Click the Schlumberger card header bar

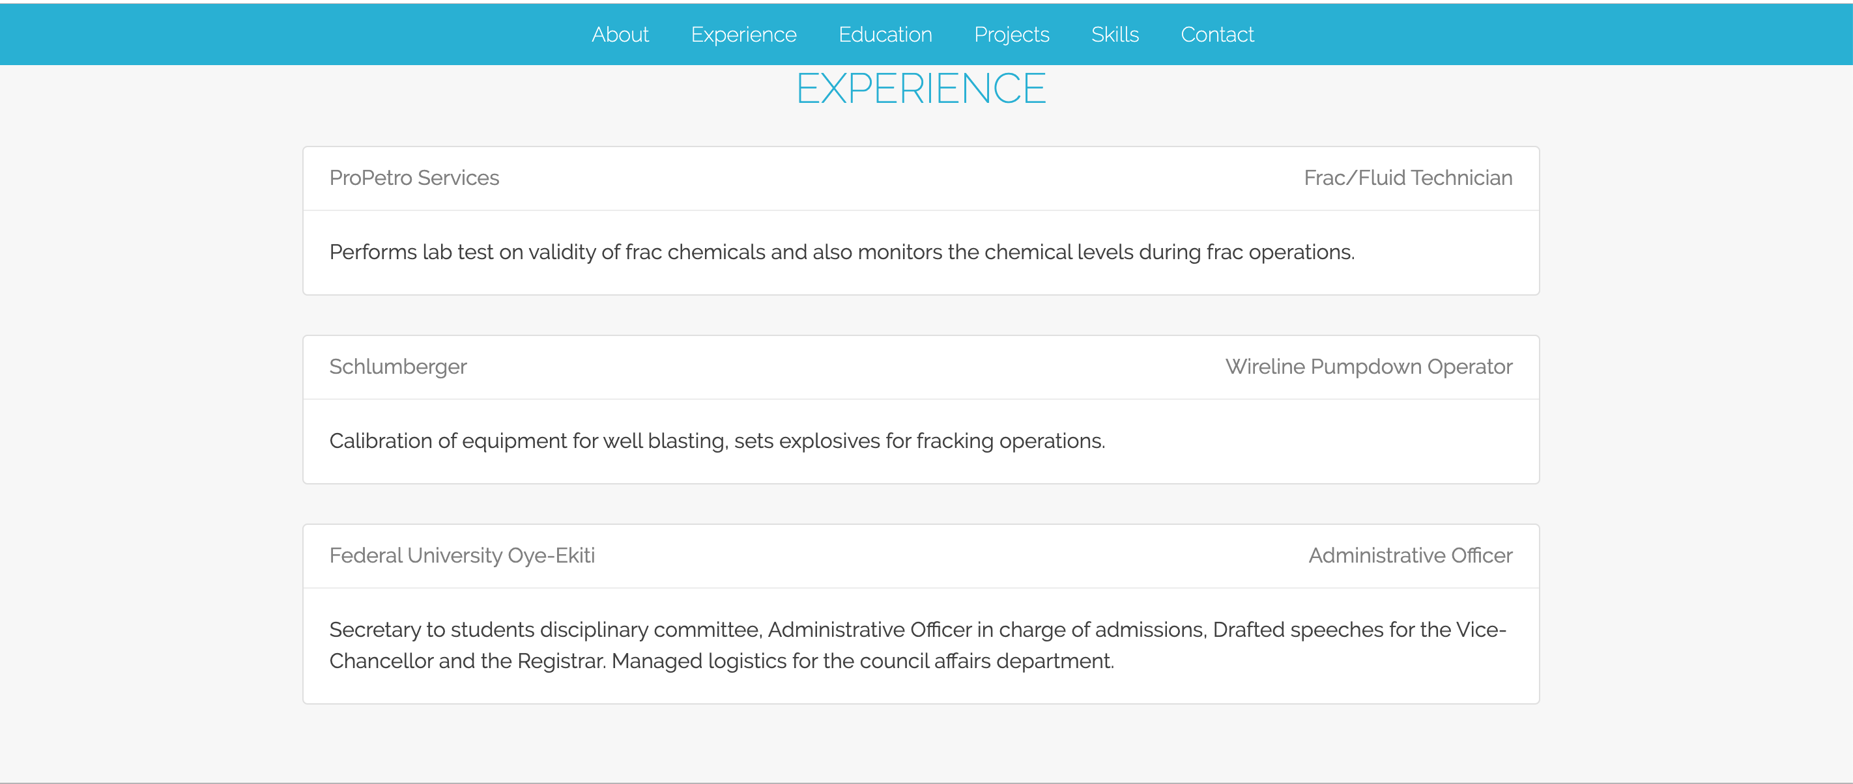[842, 368]
